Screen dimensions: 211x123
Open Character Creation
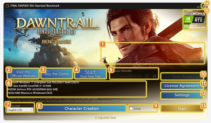pyautogui.click(x=82, y=109)
